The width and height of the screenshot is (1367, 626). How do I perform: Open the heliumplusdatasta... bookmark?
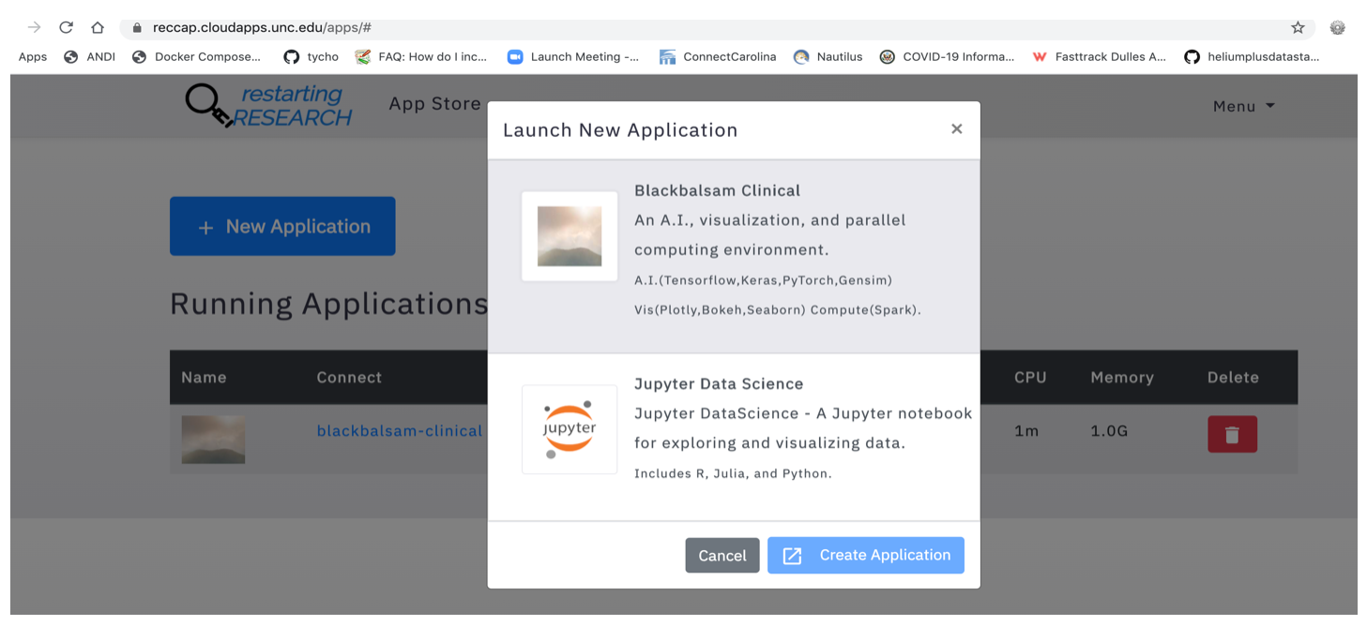click(x=1252, y=56)
